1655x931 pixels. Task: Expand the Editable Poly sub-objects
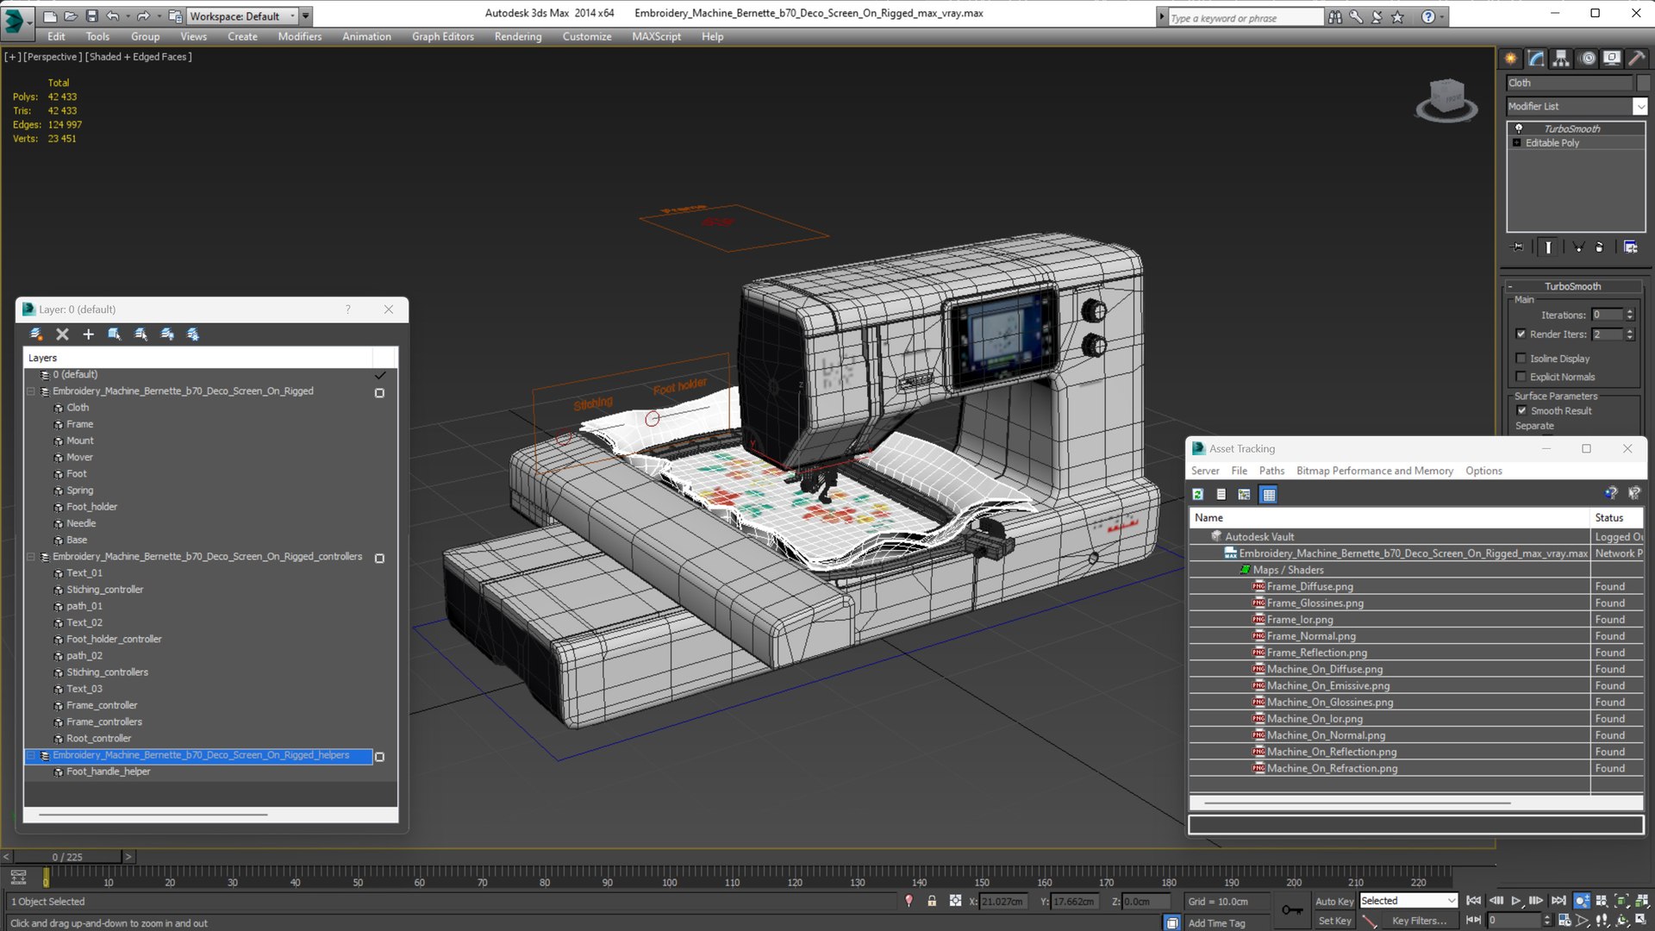[1516, 143]
